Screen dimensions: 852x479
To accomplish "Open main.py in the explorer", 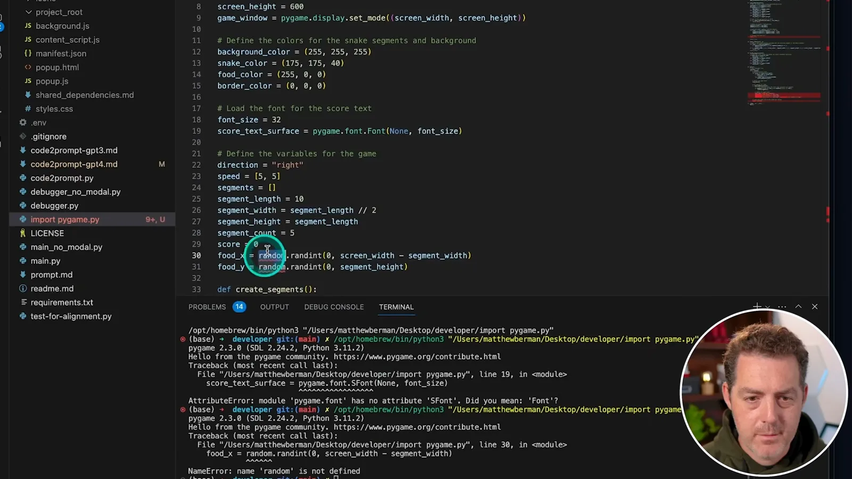I will click(45, 261).
